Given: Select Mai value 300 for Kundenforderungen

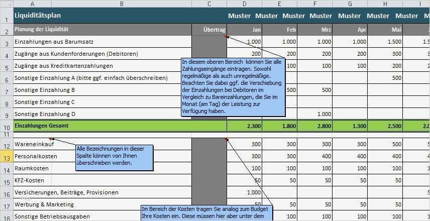Looking at the screenshot, I should (385, 54).
